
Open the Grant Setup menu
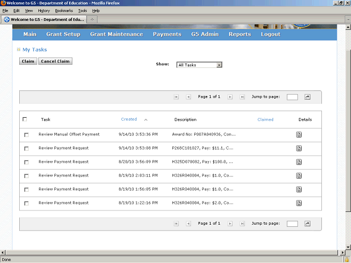click(x=63, y=34)
